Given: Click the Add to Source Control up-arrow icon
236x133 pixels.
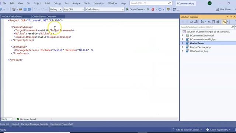Looking at the screenshot, I should (x=173, y=130).
